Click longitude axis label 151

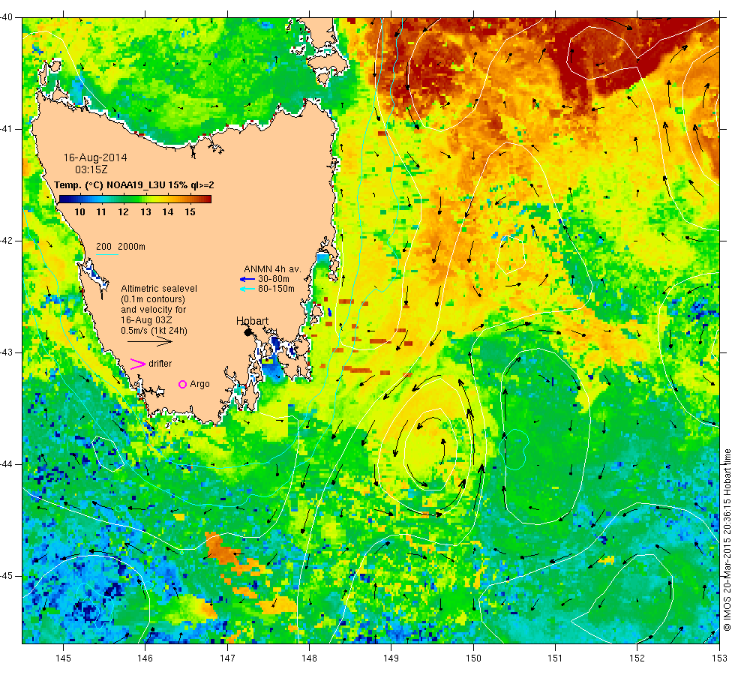555,658
